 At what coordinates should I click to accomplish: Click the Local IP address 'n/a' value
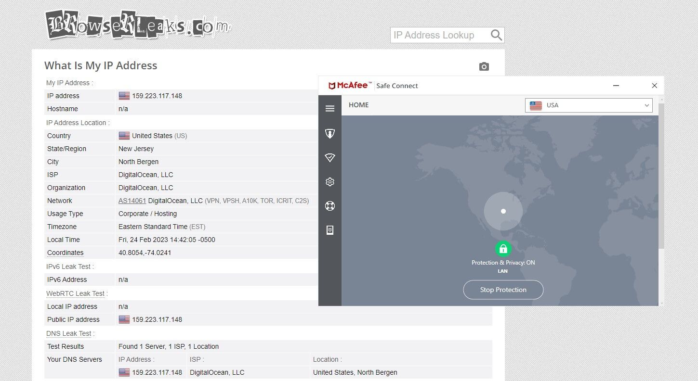pyautogui.click(x=123, y=306)
